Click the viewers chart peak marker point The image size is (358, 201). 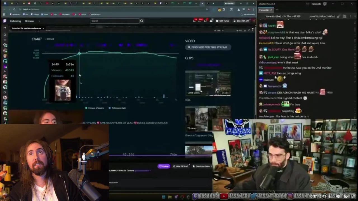click(x=79, y=53)
